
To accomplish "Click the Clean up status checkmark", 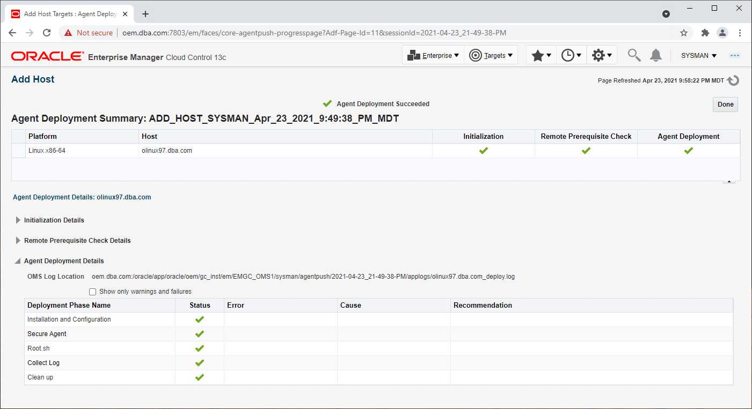I will (200, 377).
